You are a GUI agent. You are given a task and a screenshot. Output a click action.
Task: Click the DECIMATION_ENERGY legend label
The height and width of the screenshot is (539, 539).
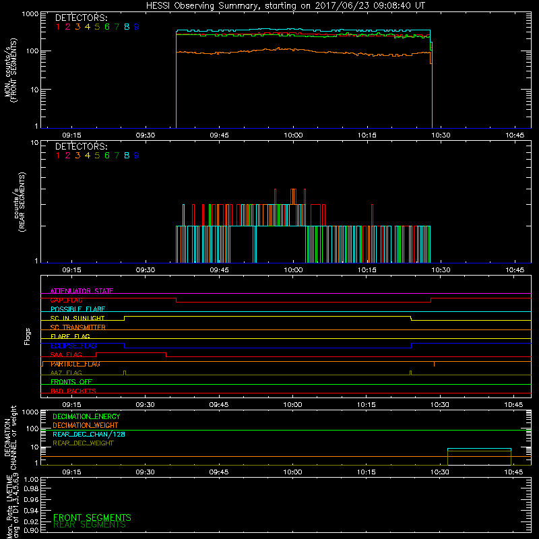tap(86, 416)
